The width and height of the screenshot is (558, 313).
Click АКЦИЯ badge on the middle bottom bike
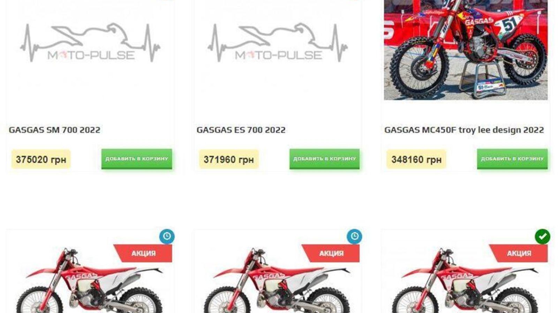[x=331, y=253]
